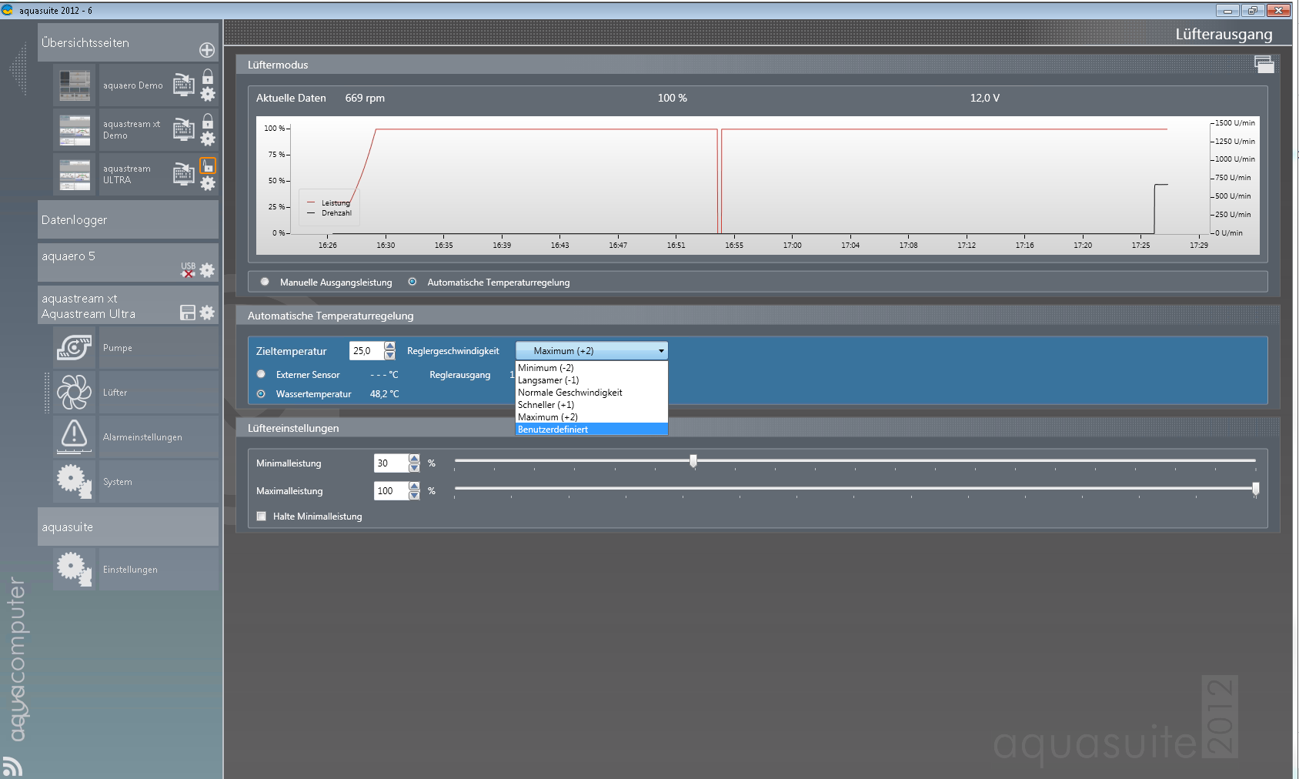Click the aquasuite app icon in the title bar

pyautogui.click(x=8, y=10)
